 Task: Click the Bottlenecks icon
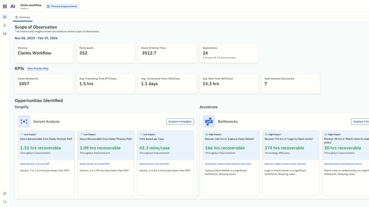coord(209,121)
